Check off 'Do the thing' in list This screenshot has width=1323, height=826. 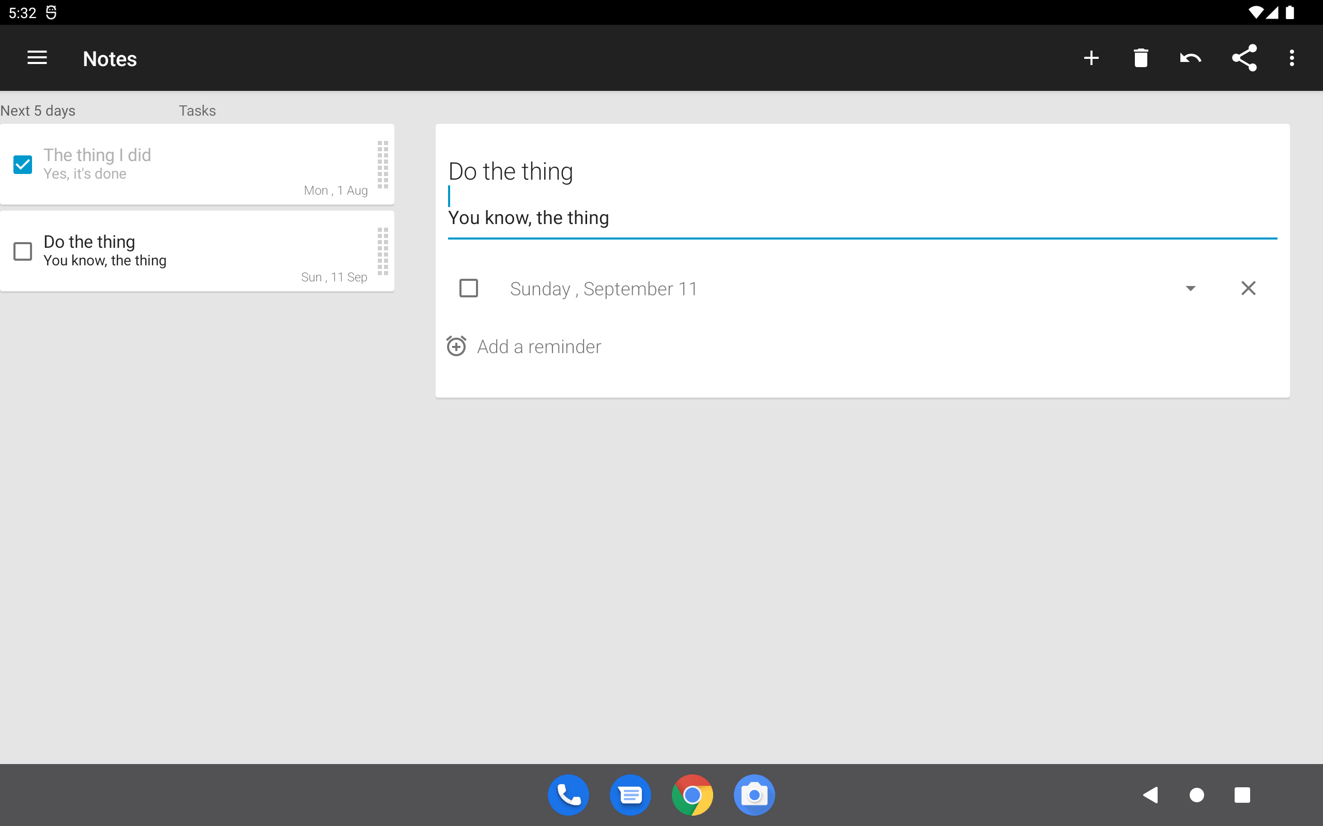click(23, 251)
